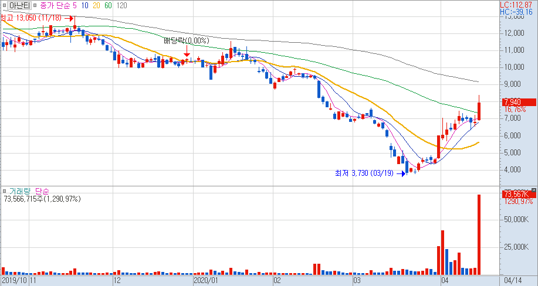538x286 pixels.
Task: Click the HC:-39.16 value
Action: pos(516,12)
